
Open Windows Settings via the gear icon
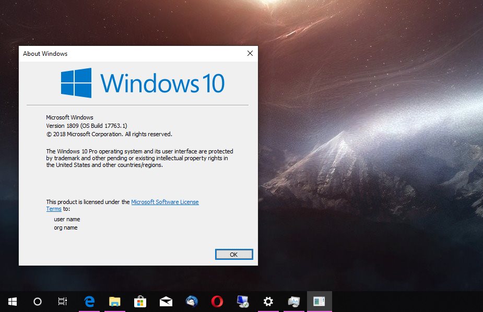tap(268, 302)
